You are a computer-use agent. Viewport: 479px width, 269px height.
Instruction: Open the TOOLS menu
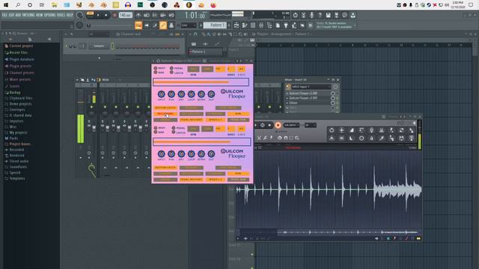click(x=61, y=15)
